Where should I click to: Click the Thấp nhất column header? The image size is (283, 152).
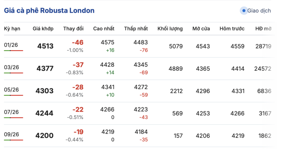[x=136, y=29]
